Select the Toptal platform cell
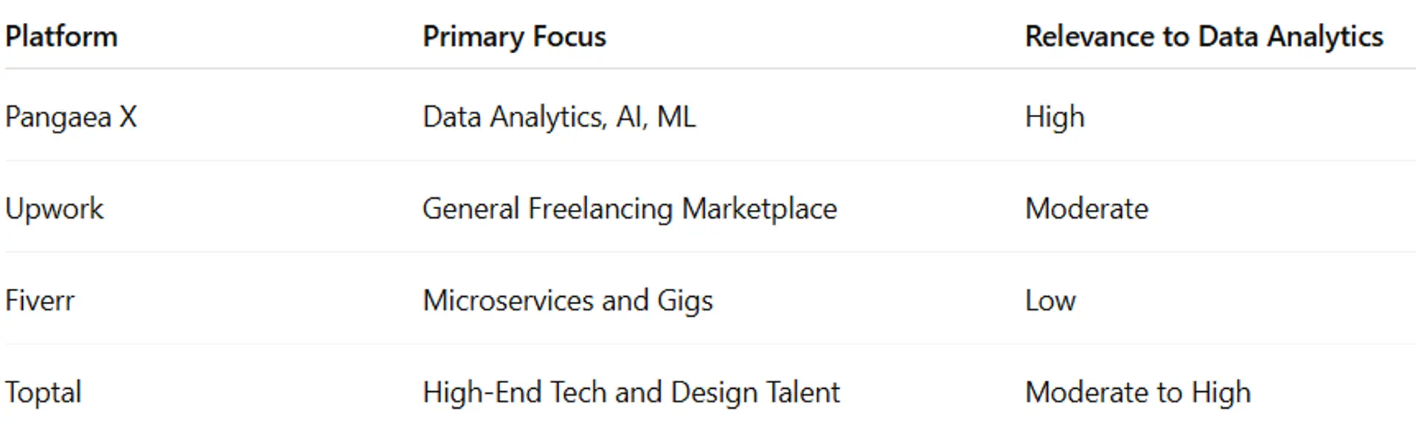This screenshot has height=436, width=1416. click(44, 393)
